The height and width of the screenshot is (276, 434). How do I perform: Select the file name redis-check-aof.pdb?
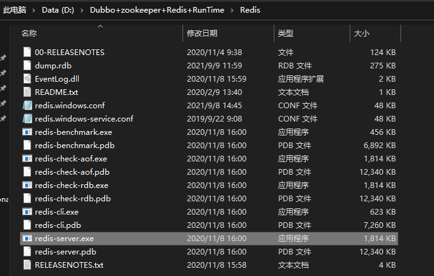[x=72, y=172]
